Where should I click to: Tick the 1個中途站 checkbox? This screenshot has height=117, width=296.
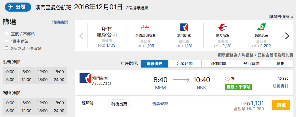7,41
